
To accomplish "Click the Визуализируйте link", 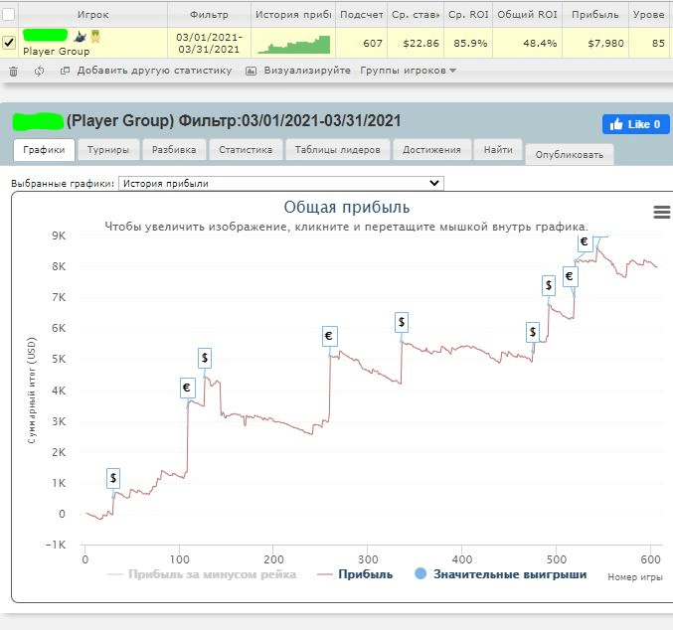I will click(x=298, y=71).
